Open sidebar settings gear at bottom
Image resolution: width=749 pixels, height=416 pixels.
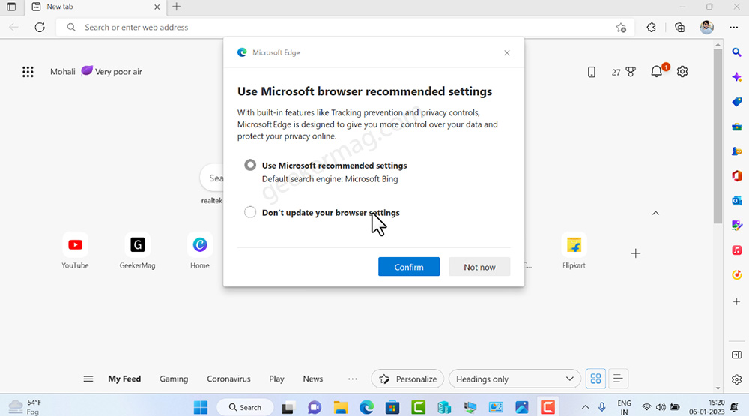click(736, 379)
